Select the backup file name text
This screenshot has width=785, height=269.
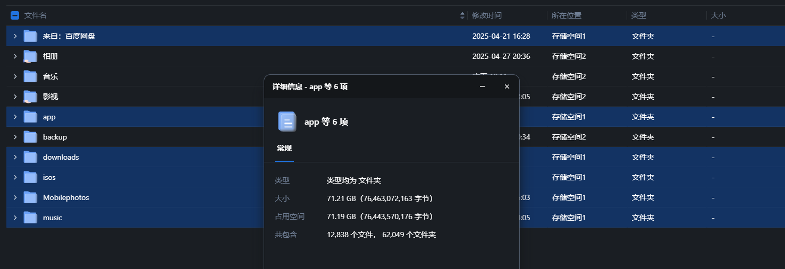pyautogui.click(x=55, y=137)
